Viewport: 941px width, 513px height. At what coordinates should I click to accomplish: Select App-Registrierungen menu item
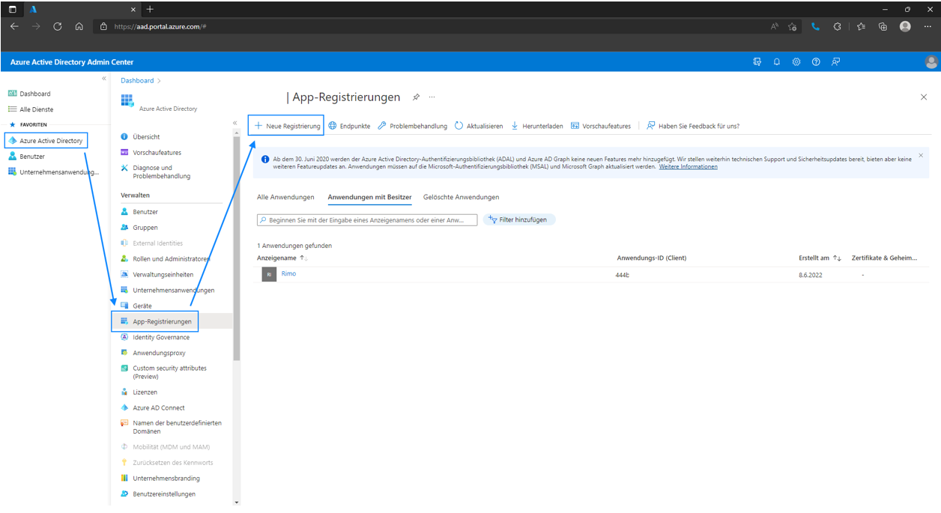(155, 321)
